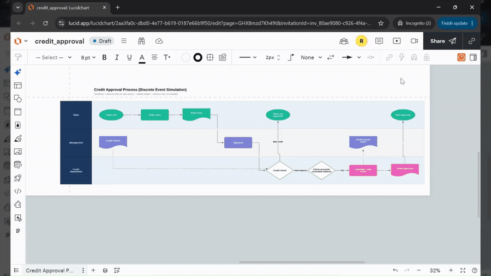Open the pages list icon
This screenshot has width=491, height=276.
tap(16, 271)
